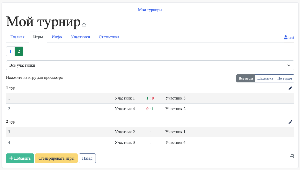Select the Все игры view toggle

point(246,79)
